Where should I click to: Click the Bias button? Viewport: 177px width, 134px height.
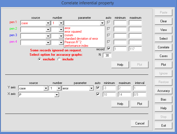click(163, 99)
